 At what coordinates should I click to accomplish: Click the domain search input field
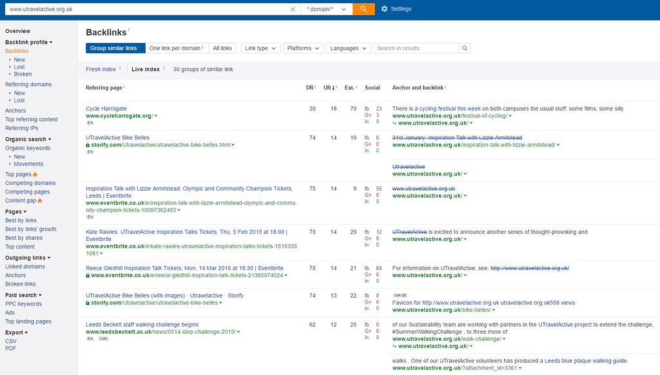pyautogui.click(x=148, y=9)
